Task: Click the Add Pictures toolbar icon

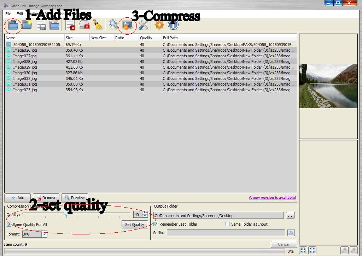Action: pos(13,25)
